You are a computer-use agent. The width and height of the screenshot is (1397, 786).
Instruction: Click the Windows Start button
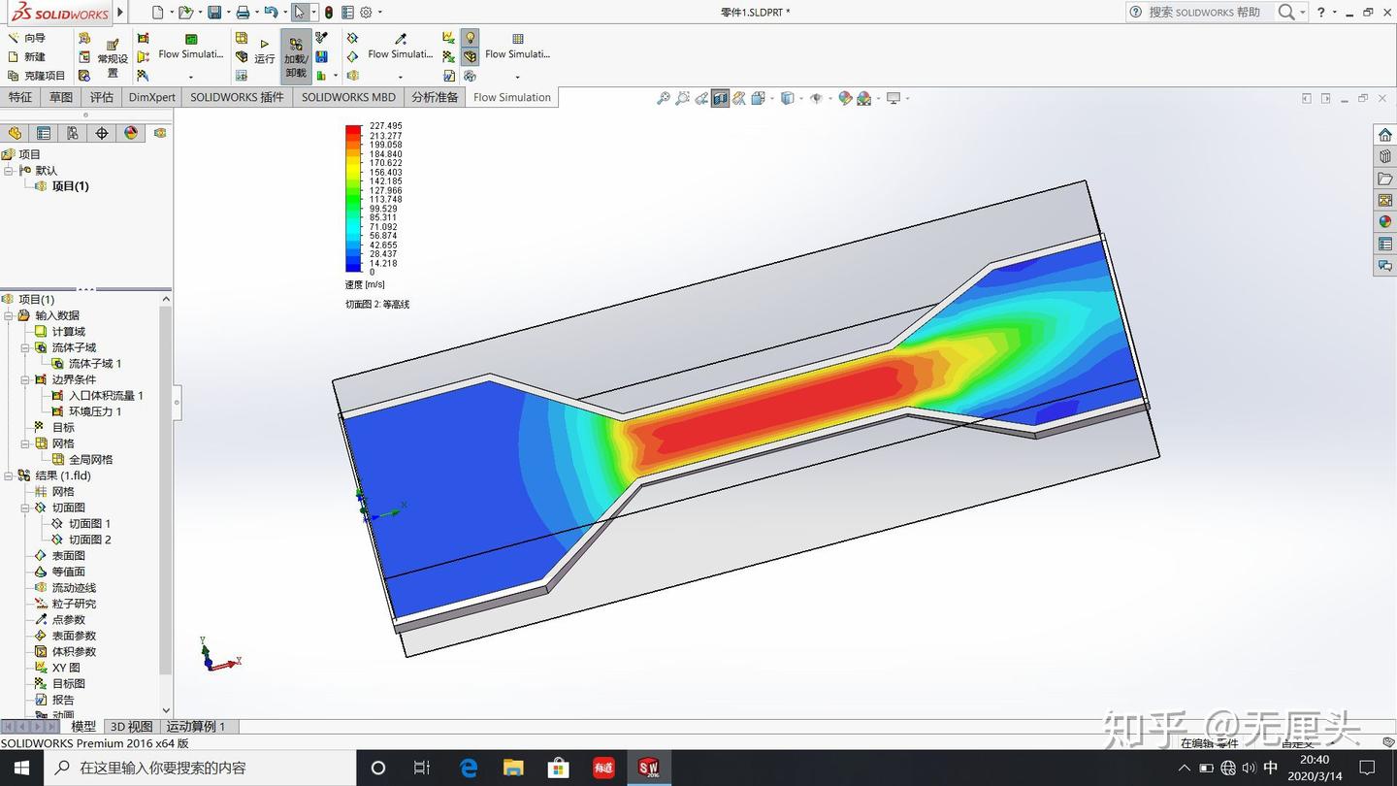coord(20,768)
